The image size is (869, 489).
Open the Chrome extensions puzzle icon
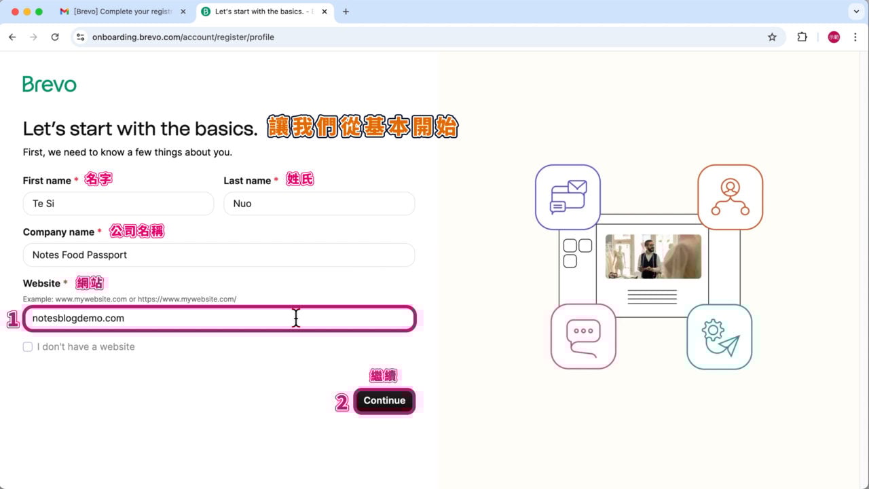click(802, 37)
